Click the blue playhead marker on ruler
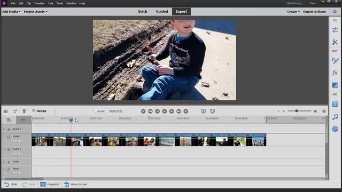The image size is (342, 192). [x=71, y=121]
